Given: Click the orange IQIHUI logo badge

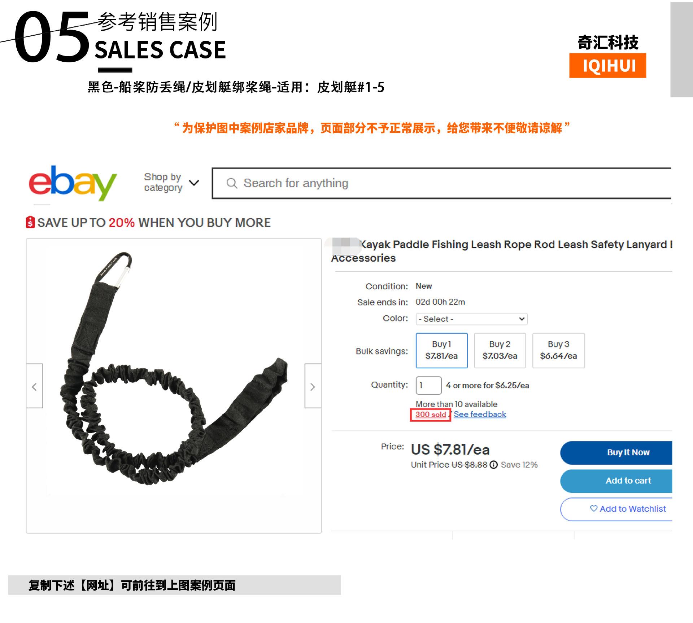Looking at the screenshot, I should [607, 65].
